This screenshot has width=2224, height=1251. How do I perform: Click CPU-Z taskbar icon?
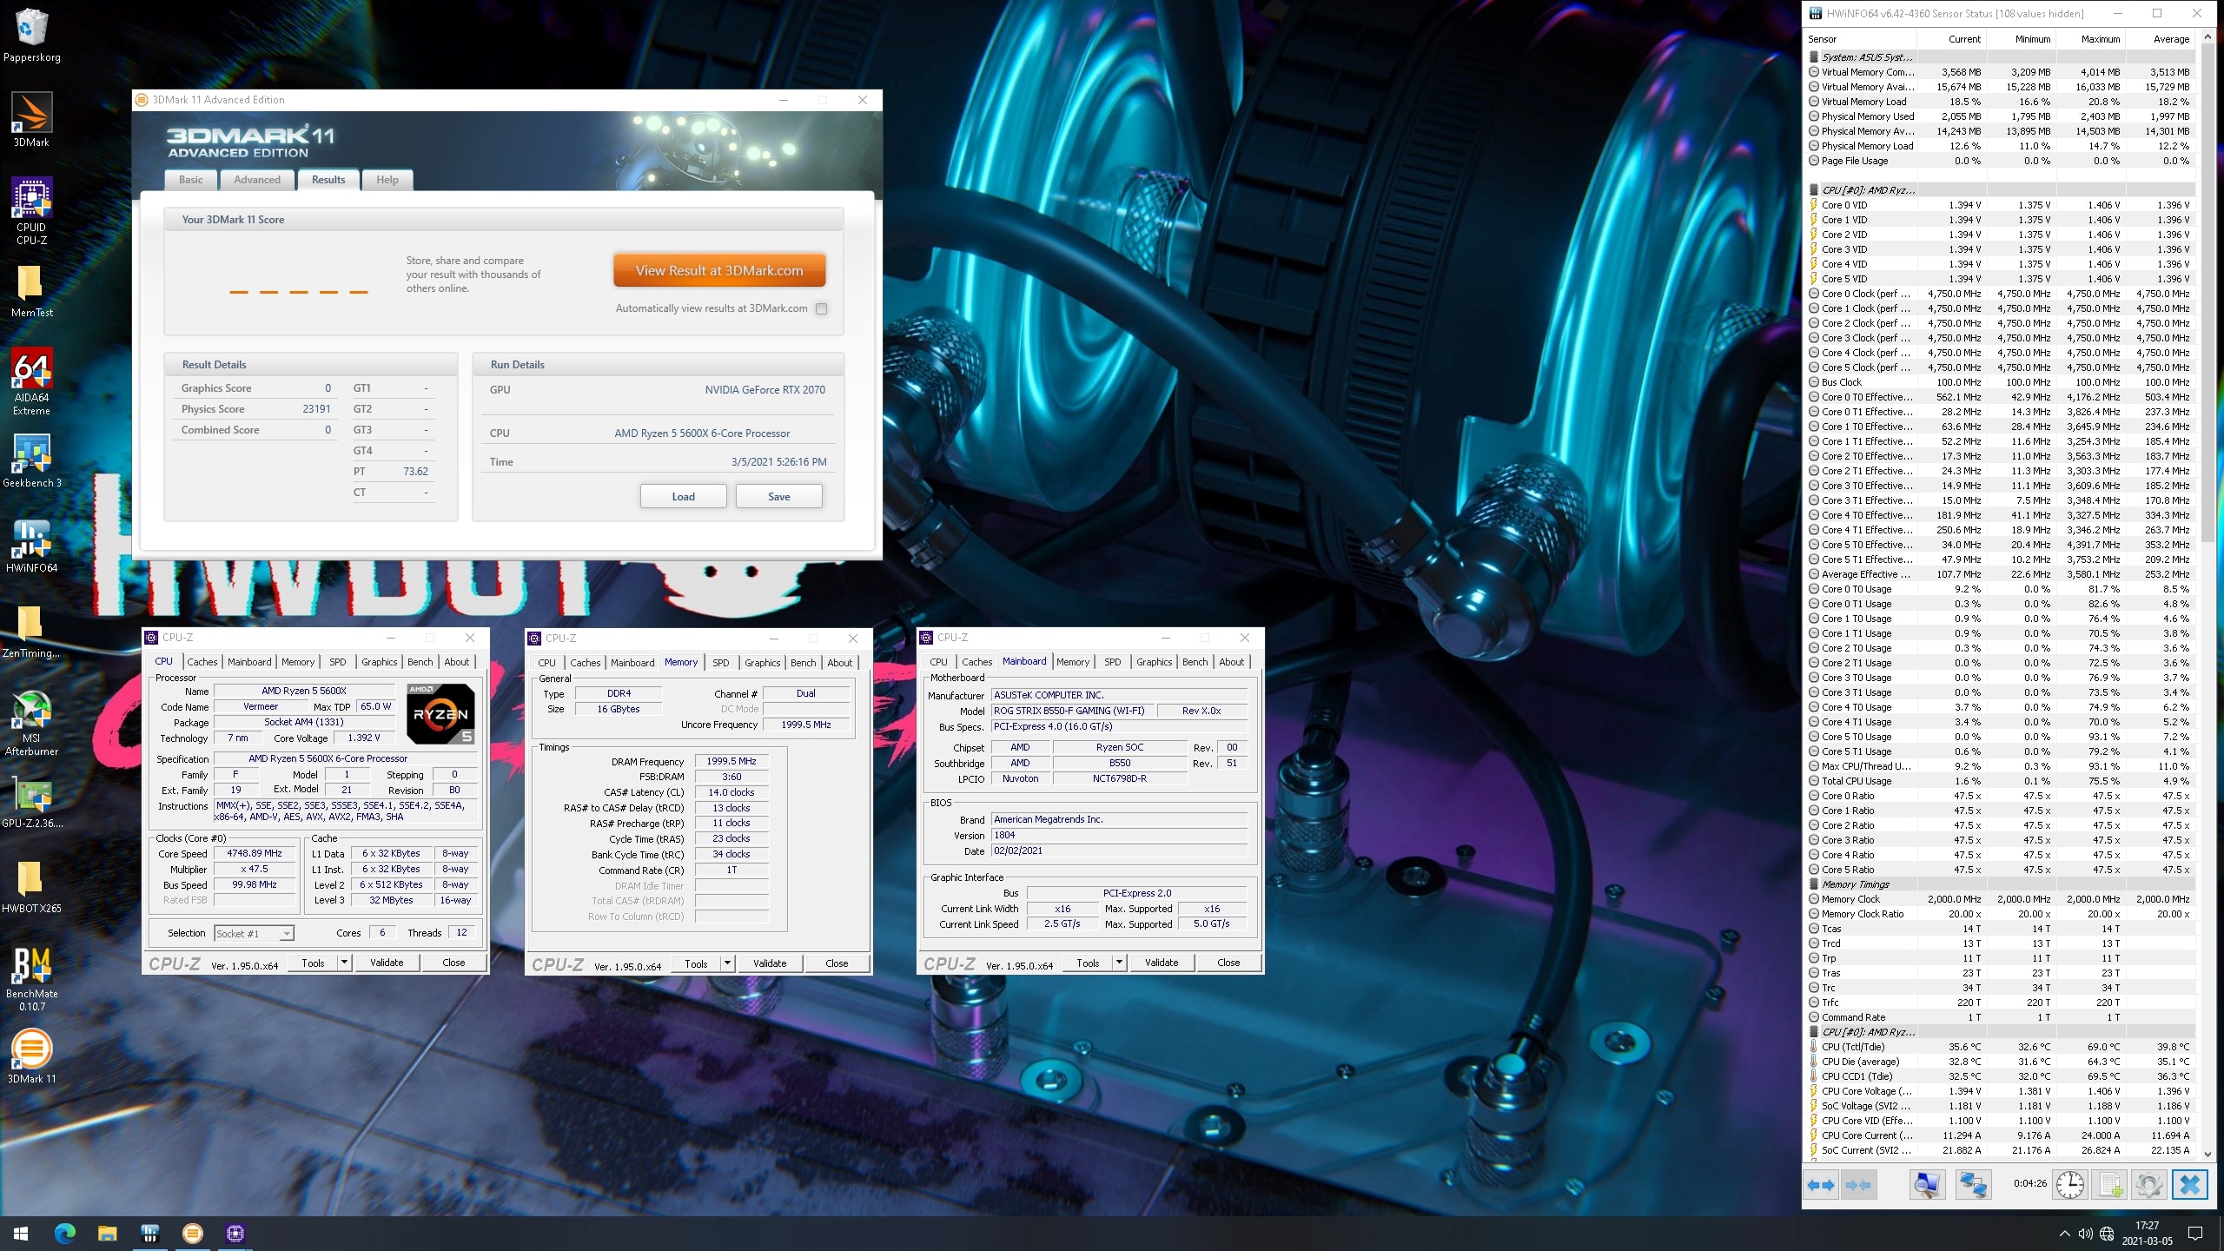[235, 1234]
